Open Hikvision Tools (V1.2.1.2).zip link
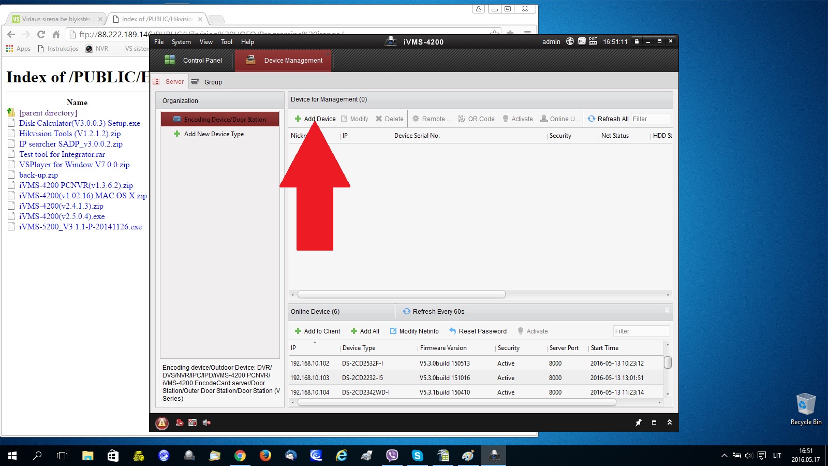828x466 pixels. coord(70,134)
